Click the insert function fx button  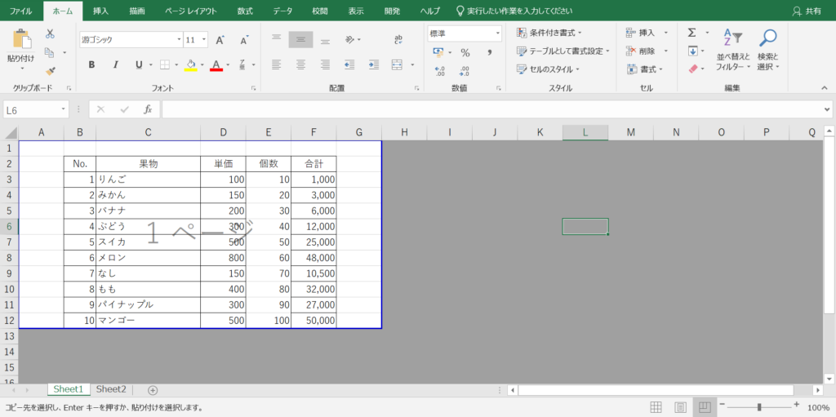(x=149, y=109)
